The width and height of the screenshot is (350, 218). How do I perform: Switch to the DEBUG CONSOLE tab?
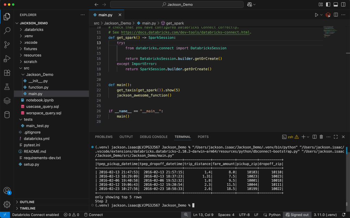(x=153, y=137)
